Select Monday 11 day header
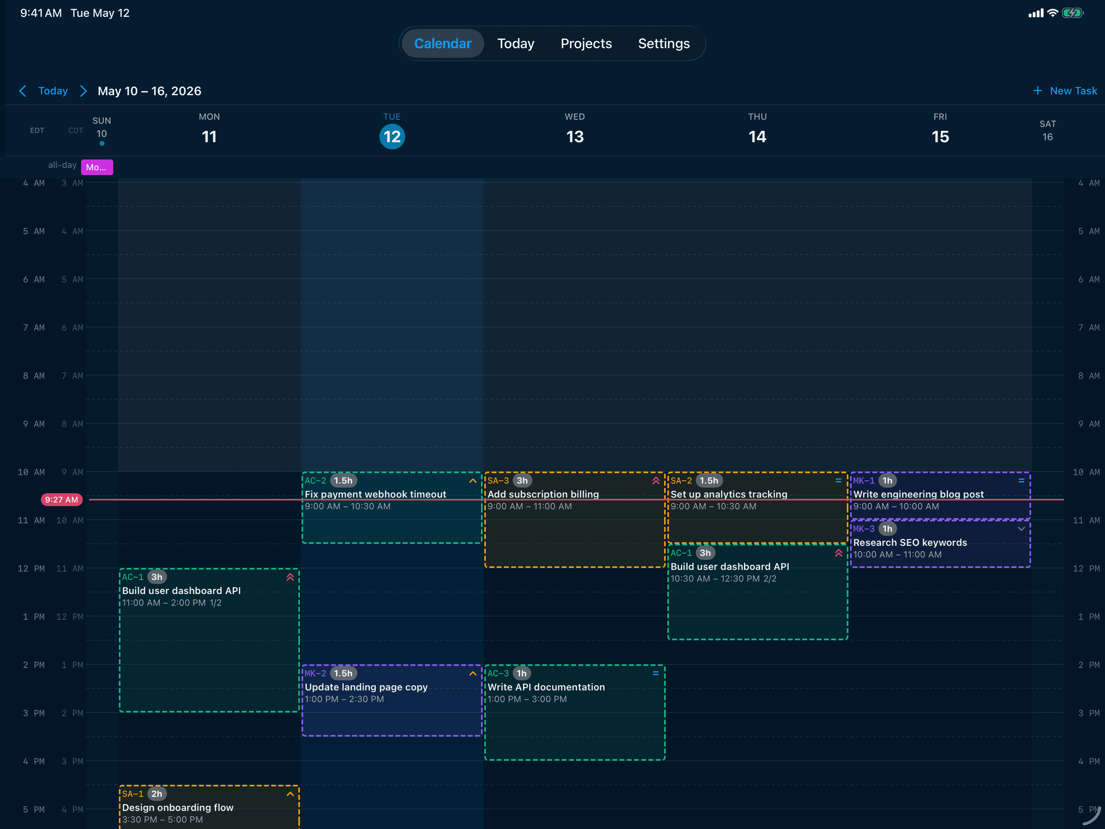 click(x=209, y=130)
